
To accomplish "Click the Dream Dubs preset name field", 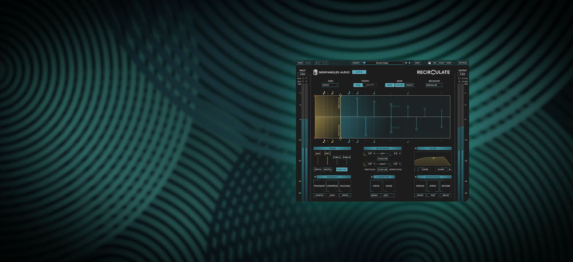I will (x=383, y=63).
